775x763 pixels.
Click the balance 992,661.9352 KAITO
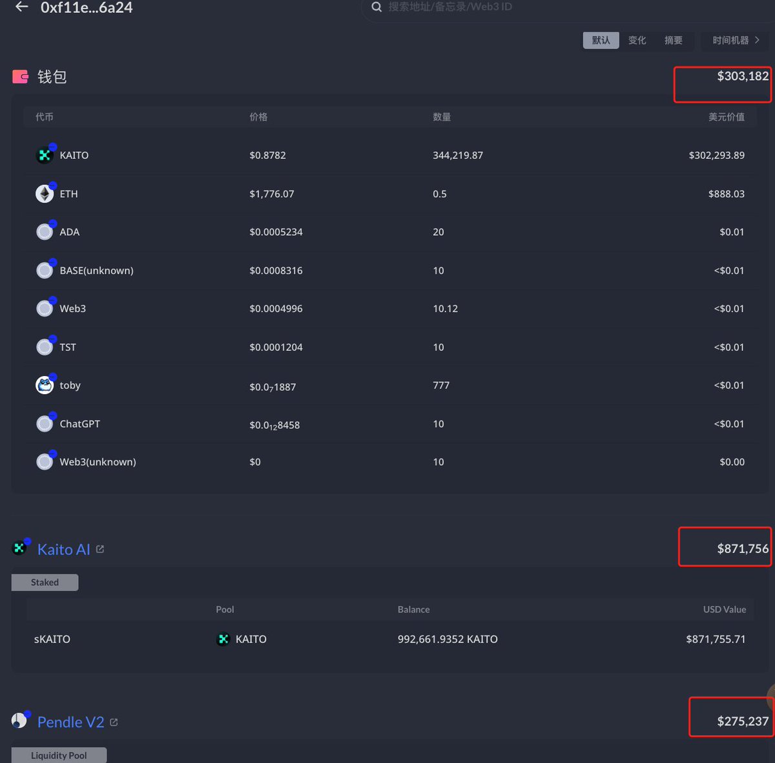[x=448, y=639]
